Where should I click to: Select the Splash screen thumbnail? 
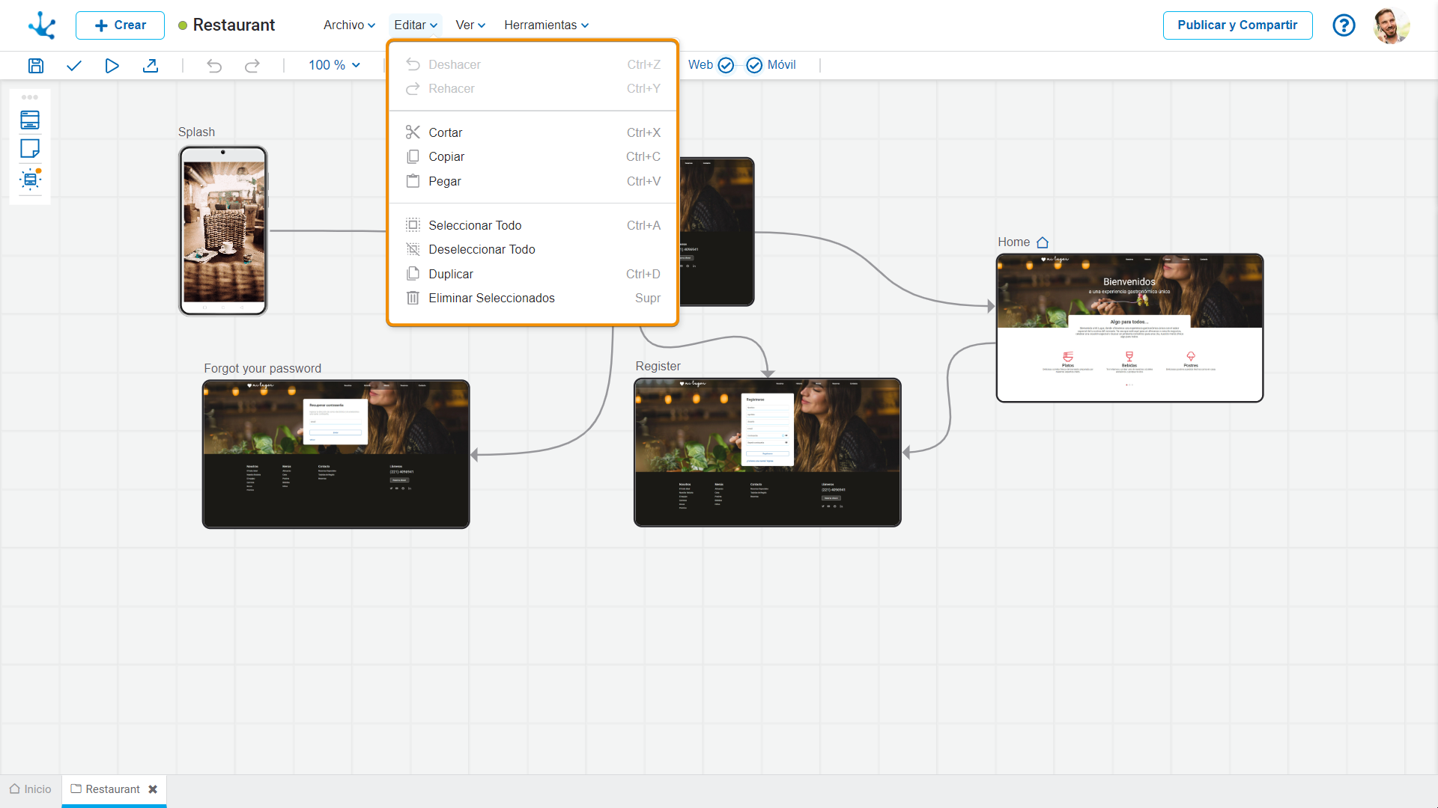click(223, 230)
